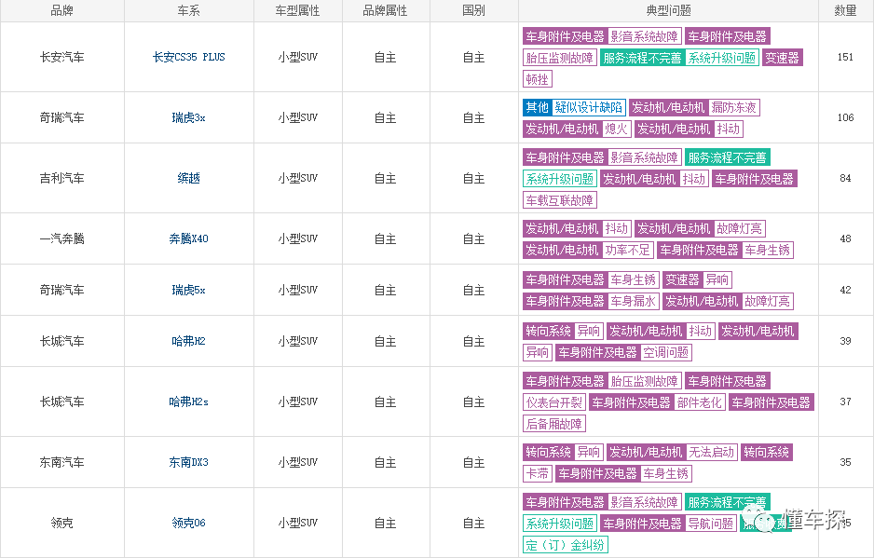Image resolution: width=874 pixels, height=558 pixels.
Task: Select the 一汽奔腾 brand cell
Action: 61,238
